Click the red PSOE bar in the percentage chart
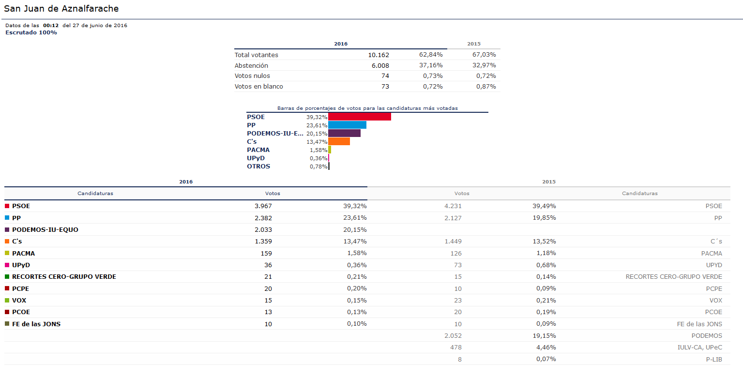The width and height of the screenshot is (743, 378). (359, 117)
